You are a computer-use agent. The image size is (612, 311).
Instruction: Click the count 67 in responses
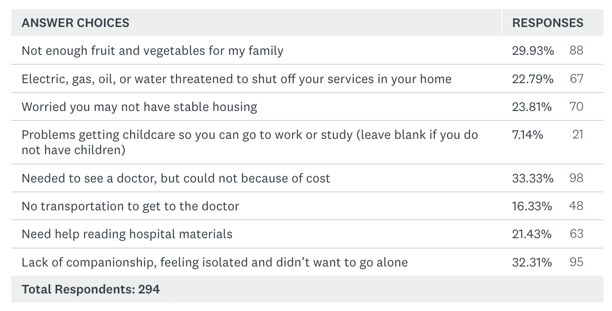576,79
